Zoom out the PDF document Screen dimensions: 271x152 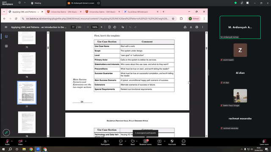(88, 27)
